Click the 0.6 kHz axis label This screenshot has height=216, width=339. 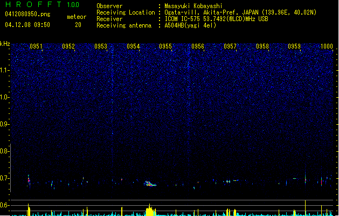[x=4, y=205]
